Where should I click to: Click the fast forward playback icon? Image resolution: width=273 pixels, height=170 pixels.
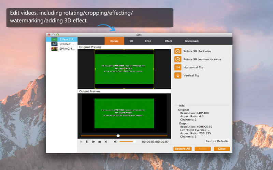(x=94, y=142)
